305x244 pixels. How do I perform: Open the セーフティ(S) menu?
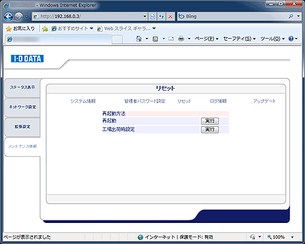[239, 39]
